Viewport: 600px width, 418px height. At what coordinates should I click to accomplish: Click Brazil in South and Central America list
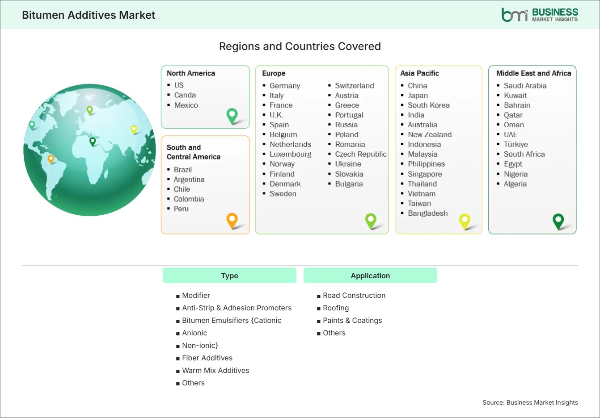tap(183, 170)
